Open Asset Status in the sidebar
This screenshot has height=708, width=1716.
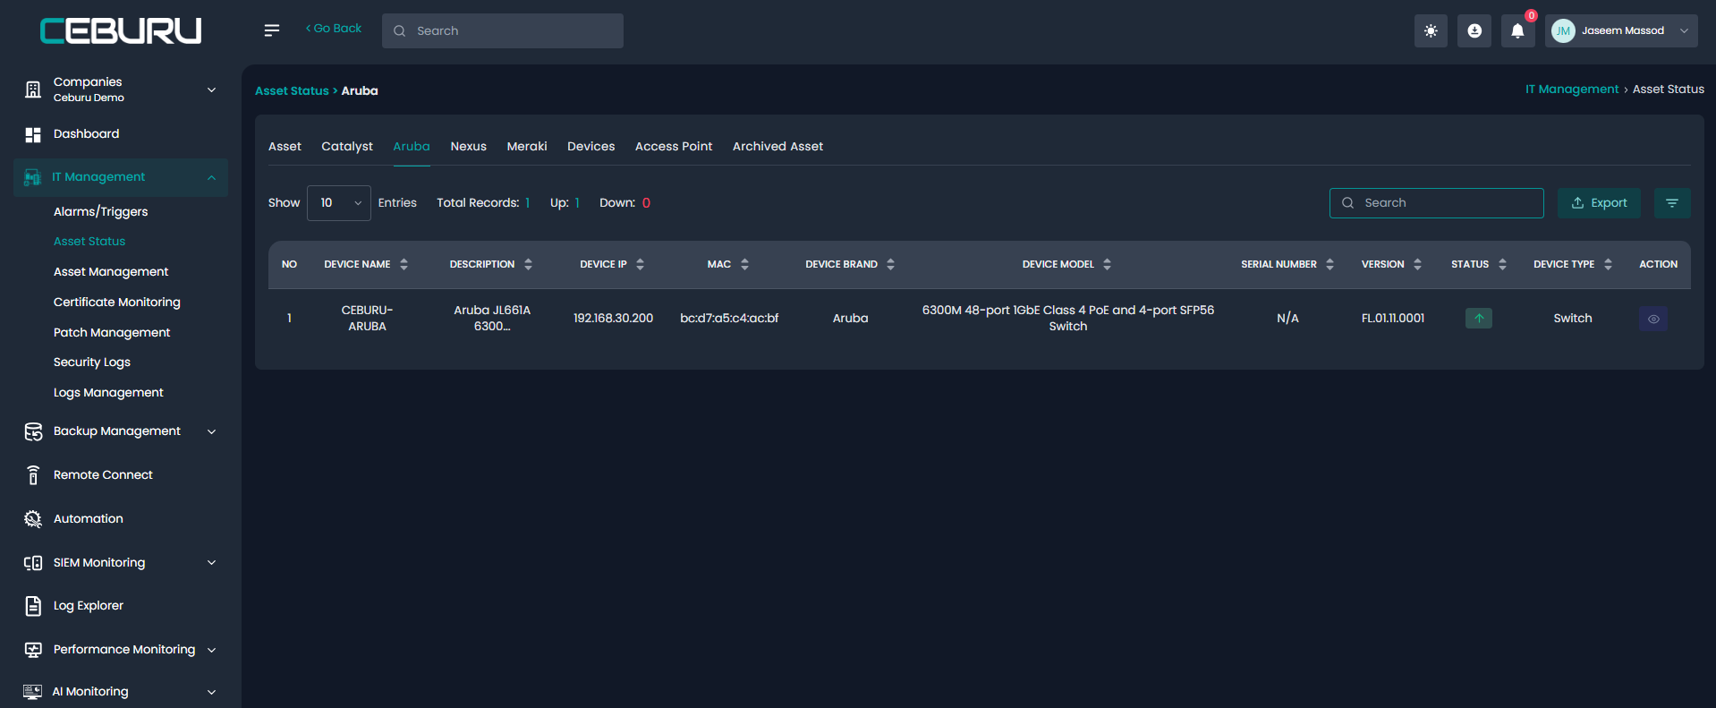click(89, 242)
